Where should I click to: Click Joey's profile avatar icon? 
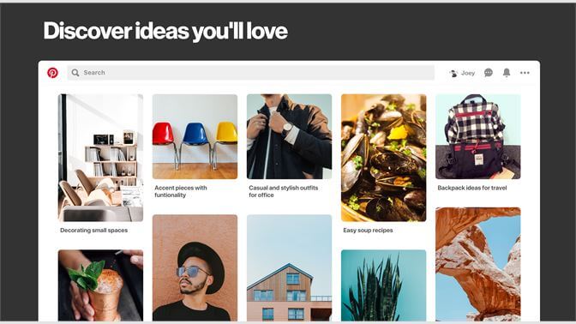point(453,73)
